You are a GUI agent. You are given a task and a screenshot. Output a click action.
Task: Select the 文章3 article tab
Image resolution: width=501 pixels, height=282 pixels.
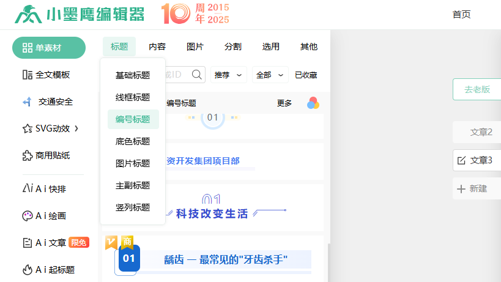click(477, 160)
